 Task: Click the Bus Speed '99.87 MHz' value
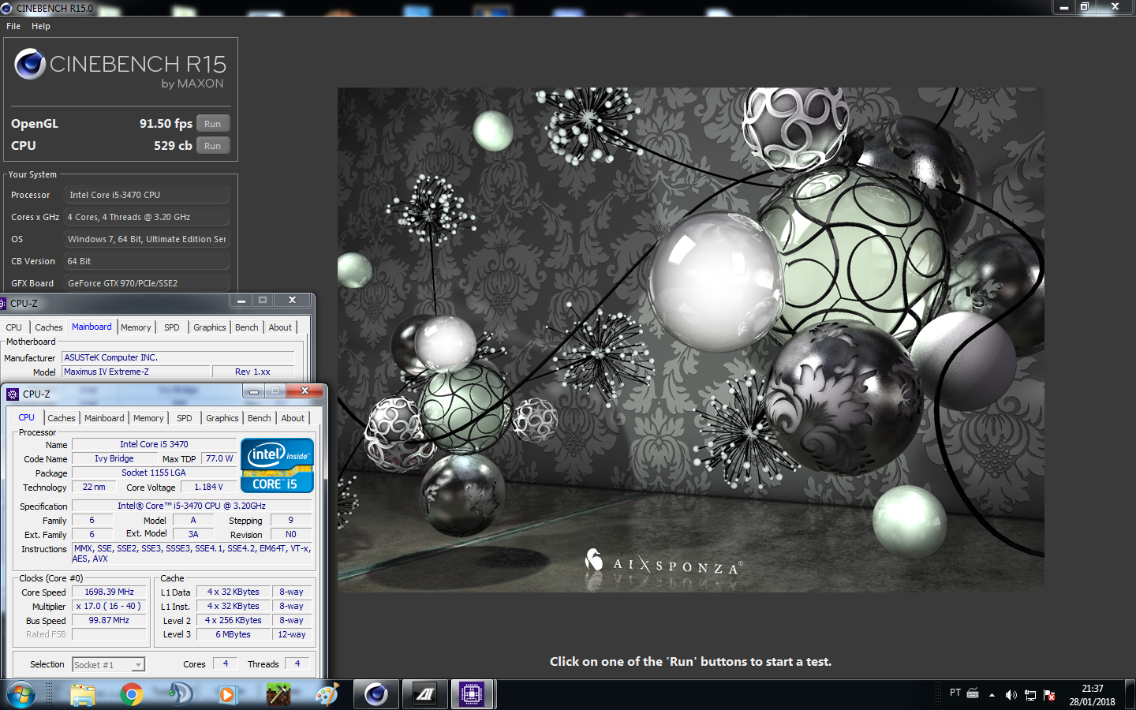tap(110, 620)
